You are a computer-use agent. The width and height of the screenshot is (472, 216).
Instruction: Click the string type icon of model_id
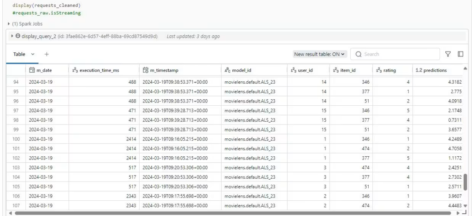[227, 70]
